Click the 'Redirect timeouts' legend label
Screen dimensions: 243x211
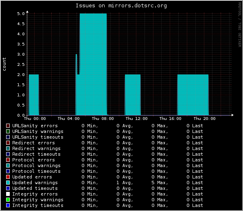[x=36, y=154]
